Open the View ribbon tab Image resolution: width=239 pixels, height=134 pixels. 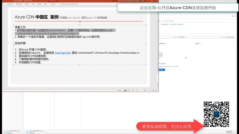click(33, 4)
